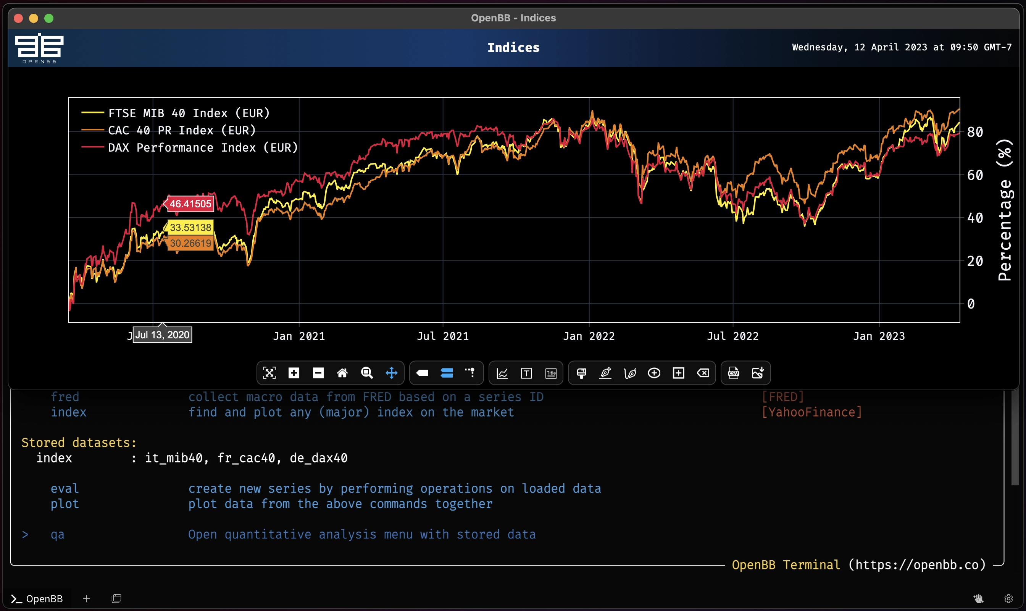Download the chart as image
Screen dimensions: 1026x611
pos(758,373)
